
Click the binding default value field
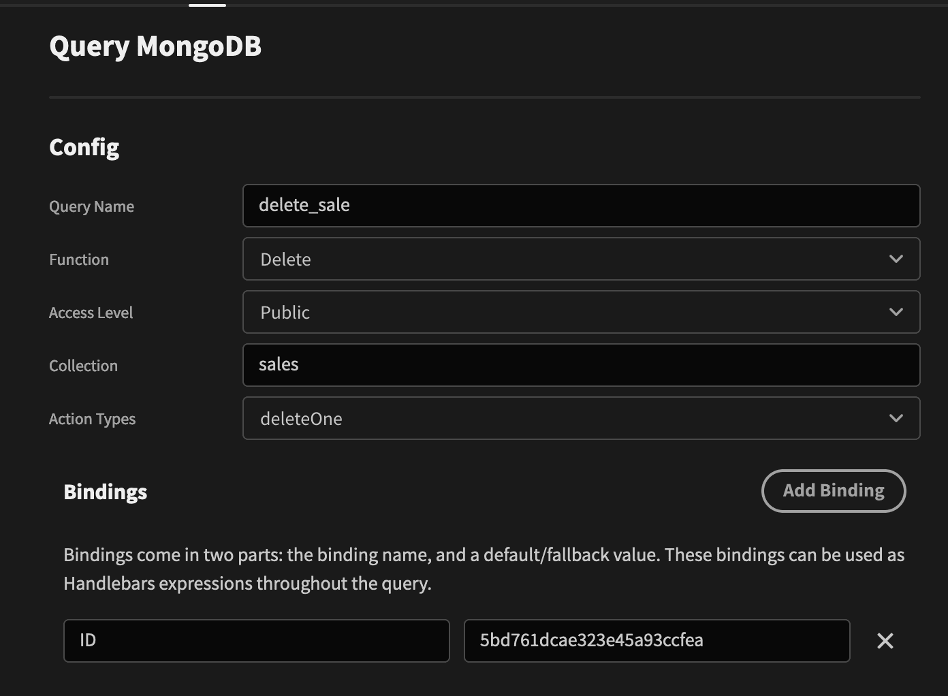click(657, 641)
